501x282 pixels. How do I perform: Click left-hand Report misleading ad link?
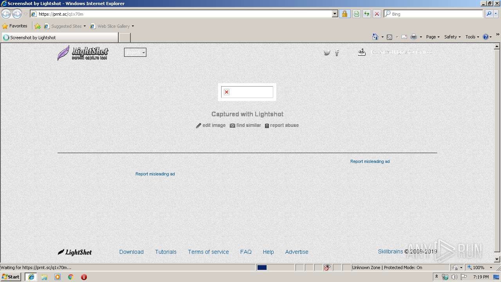click(155, 174)
